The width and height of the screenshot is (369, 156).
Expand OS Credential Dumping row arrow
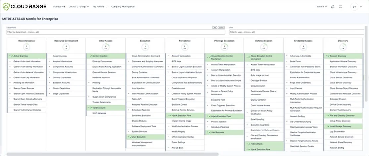tap(287, 122)
